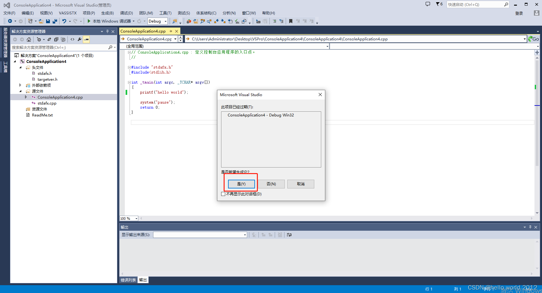The image size is (542, 293).
Task: Open the Debug menu
Action: click(x=126, y=13)
